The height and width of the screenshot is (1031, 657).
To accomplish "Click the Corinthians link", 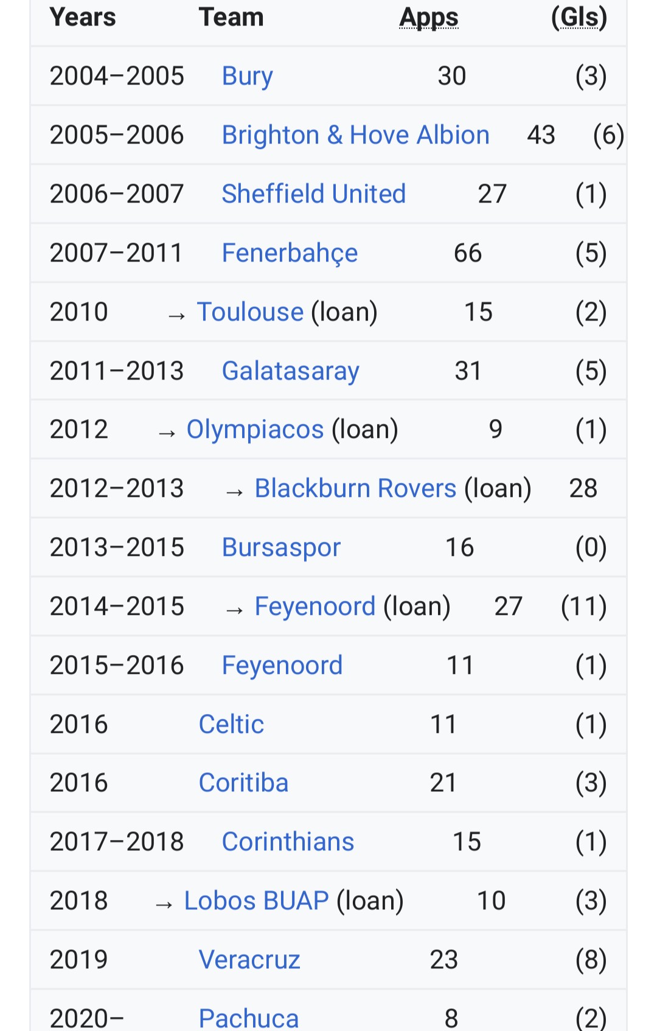I will click(x=288, y=842).
